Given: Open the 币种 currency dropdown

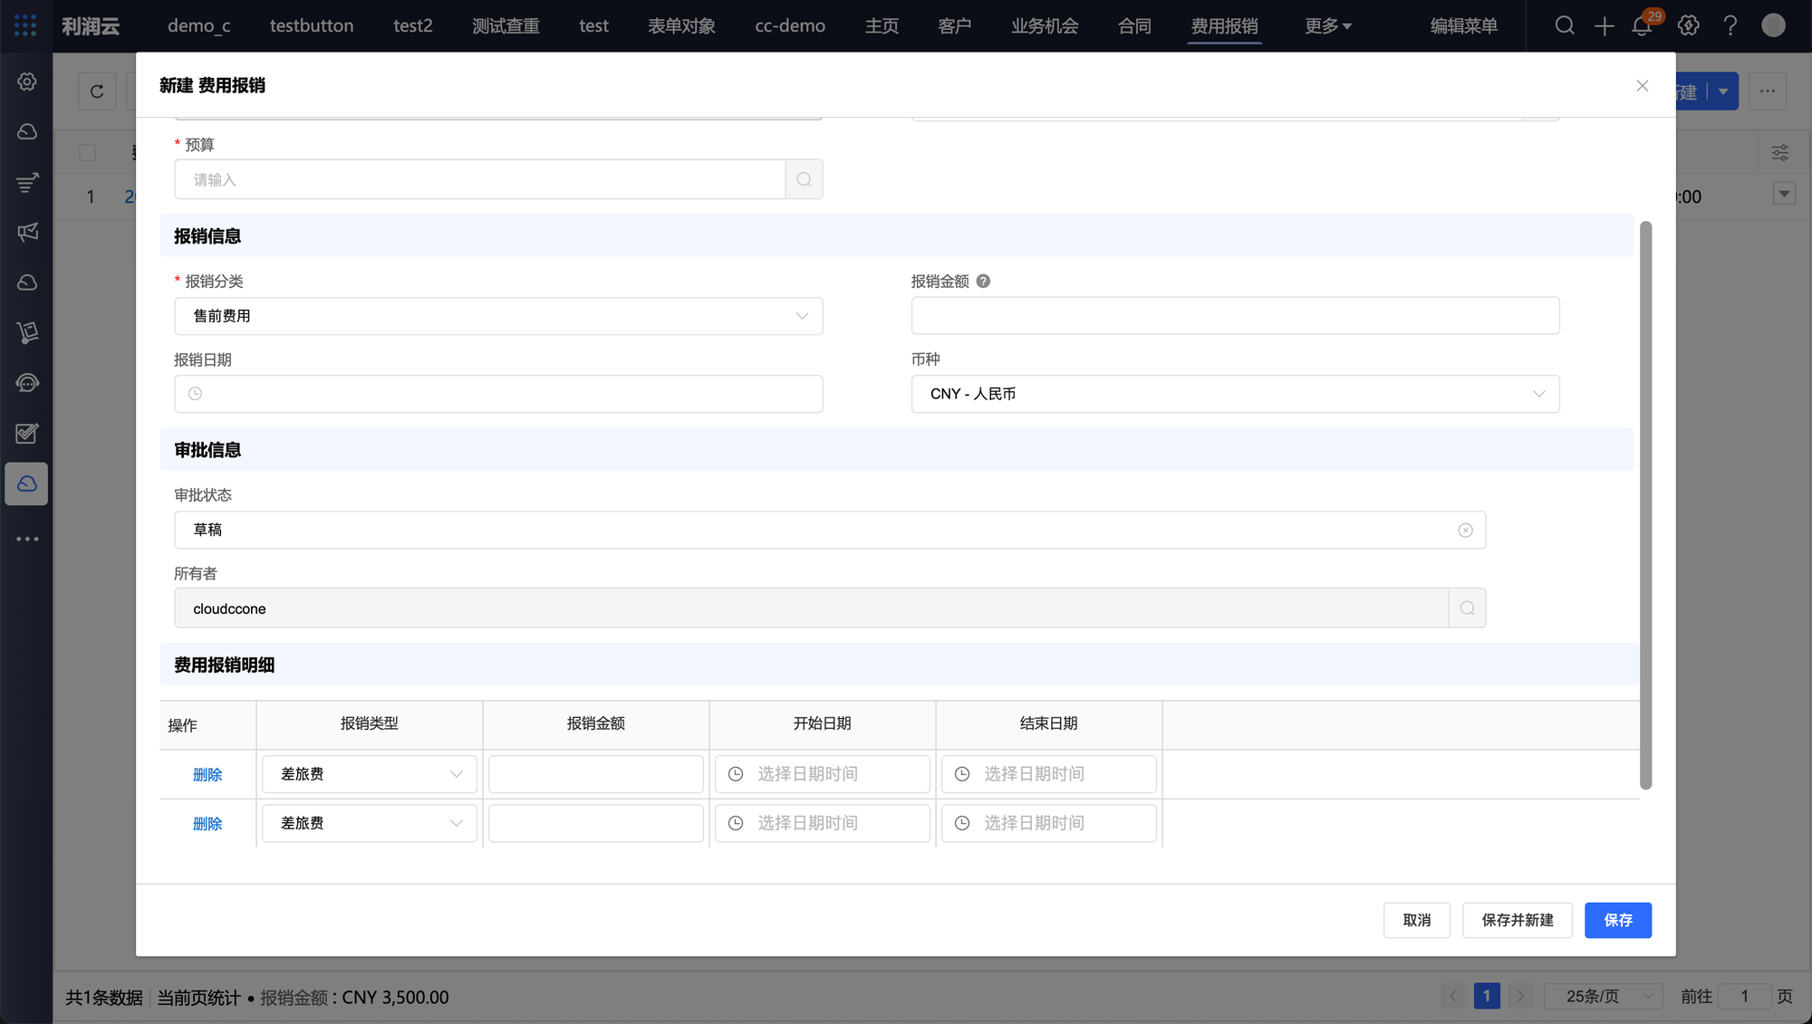Looking at the screenshot, I should pos(1235,394).
